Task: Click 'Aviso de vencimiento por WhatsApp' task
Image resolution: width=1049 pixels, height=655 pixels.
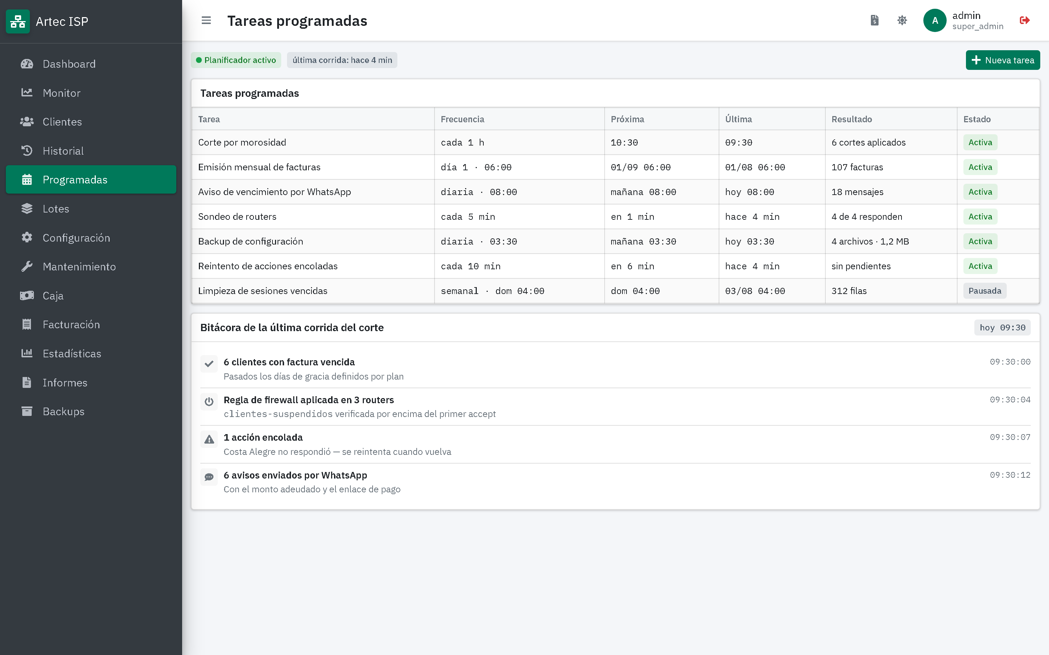Action: pos(274,192)
